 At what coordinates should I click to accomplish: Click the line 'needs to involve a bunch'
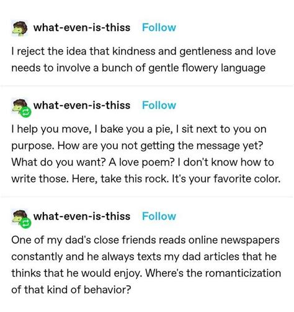[x=138, y=68]
